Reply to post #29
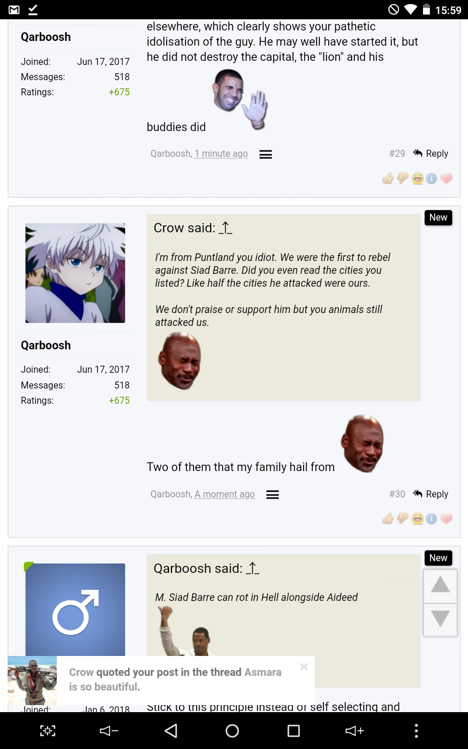The height and width of the screenshot is (749, 468). click(x=431, y=153)
